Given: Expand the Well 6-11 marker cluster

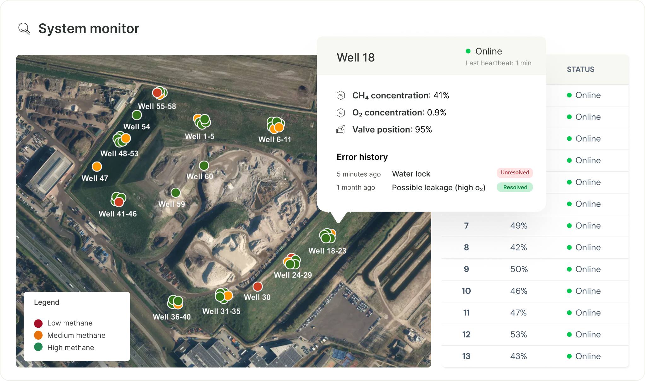Looking at the screenshot, I should (276, 125).
